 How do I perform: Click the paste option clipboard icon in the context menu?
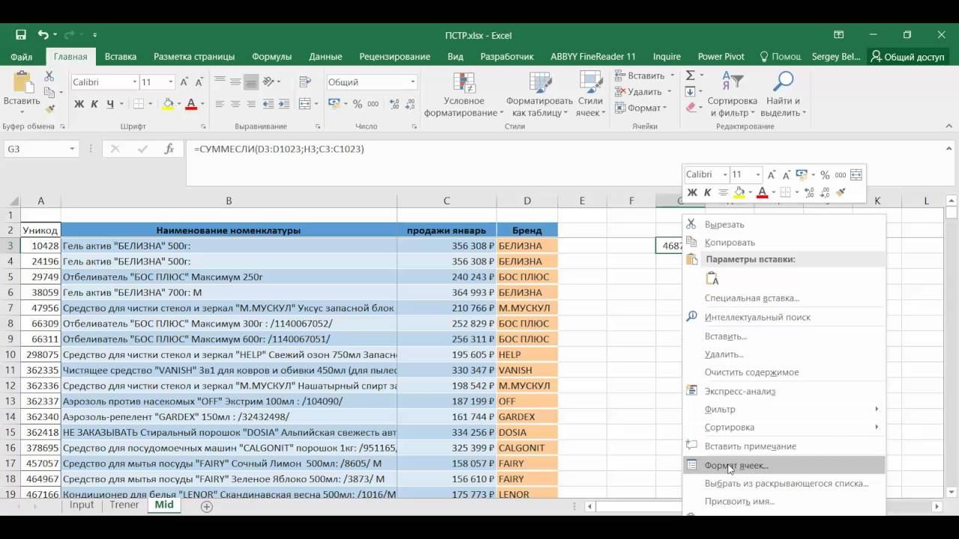coord(713,278)
